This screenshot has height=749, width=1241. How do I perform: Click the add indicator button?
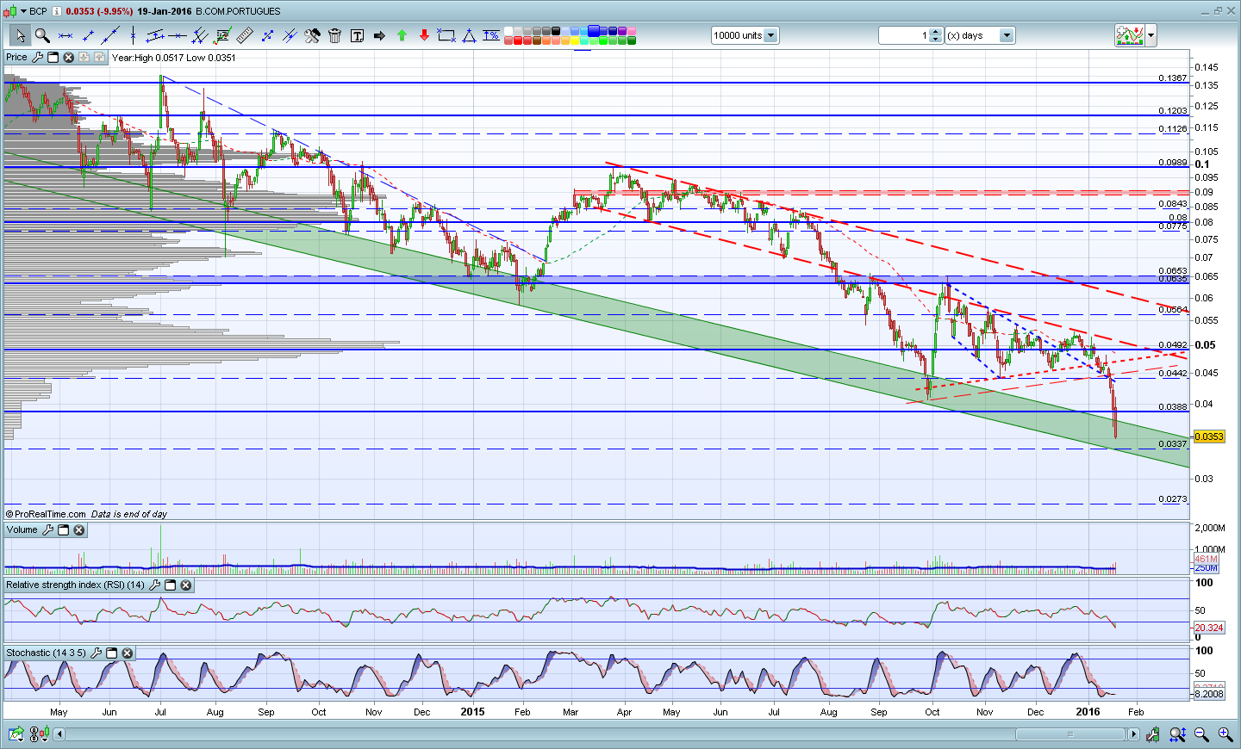(x=1129, y=35)
